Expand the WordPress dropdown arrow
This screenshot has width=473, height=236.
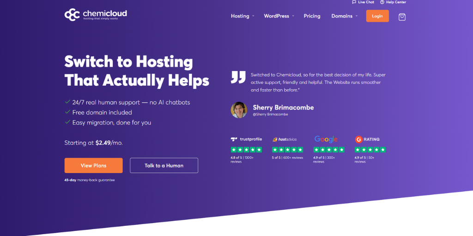pyautogui.click(x=293, y=16)
